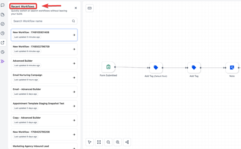The width and height of the screenshot is (241, 149).
Task: Close the Recent Workflows panel
Action: point(76,8)
